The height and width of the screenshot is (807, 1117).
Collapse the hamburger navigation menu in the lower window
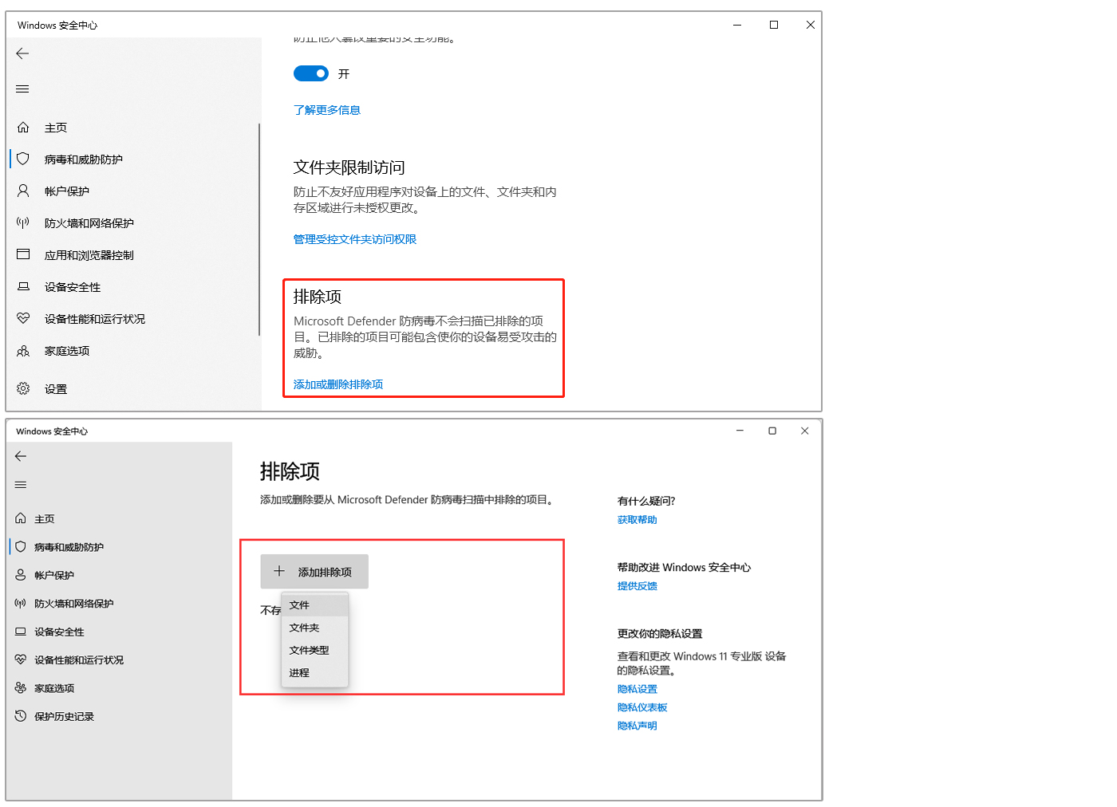[21, 485]
